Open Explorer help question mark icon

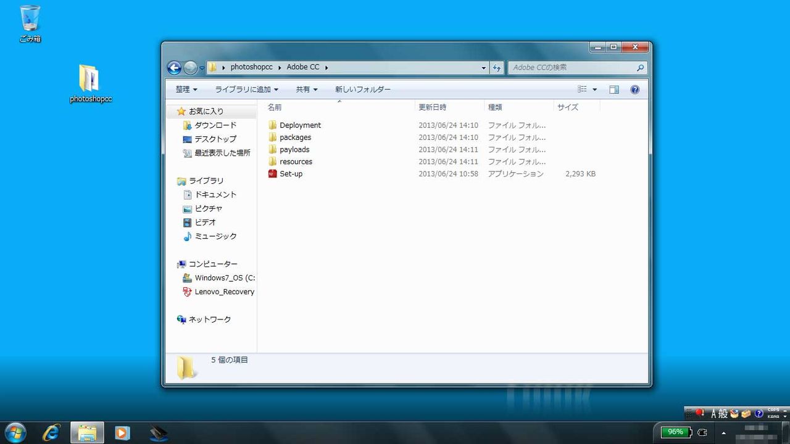point(635,89)
